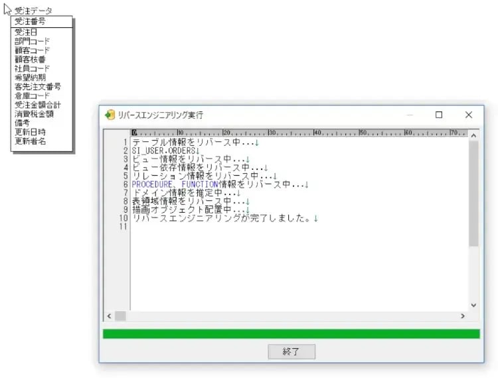Click log line SI_USER.ORDERS
This screenshot has height=378, width=498.
click(x=161, y=151)
